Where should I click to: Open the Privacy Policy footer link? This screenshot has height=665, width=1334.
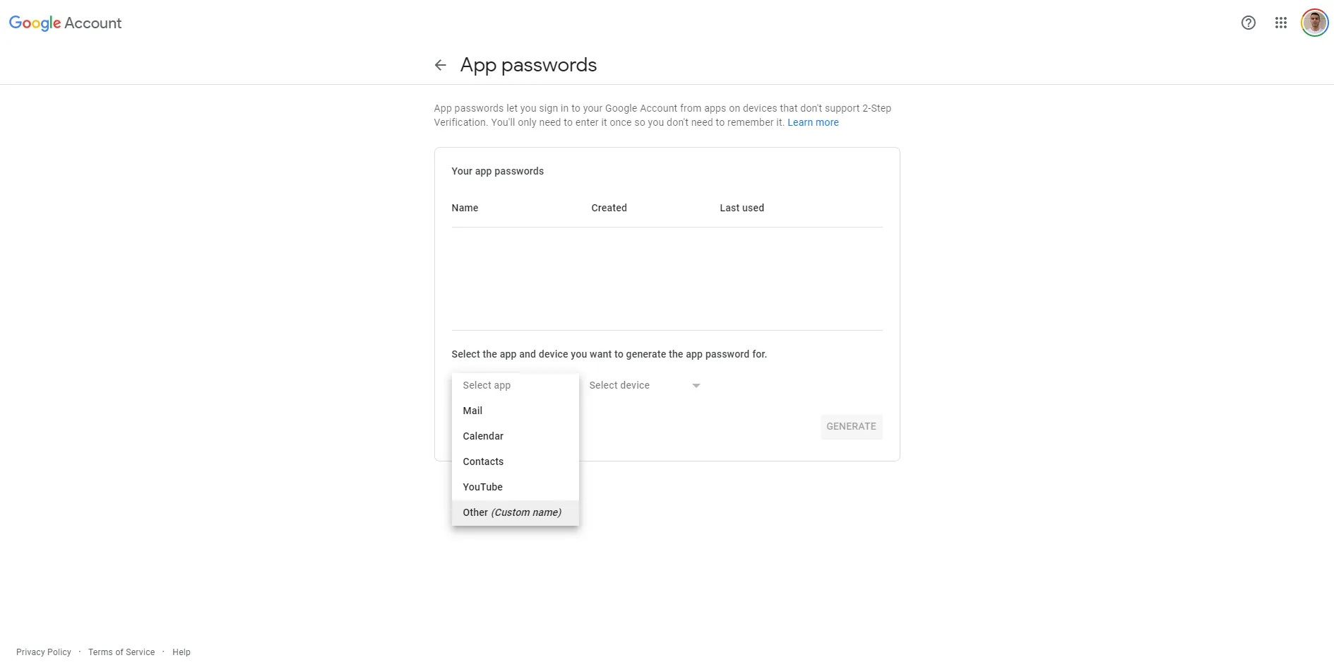click(x=44, y=652)
